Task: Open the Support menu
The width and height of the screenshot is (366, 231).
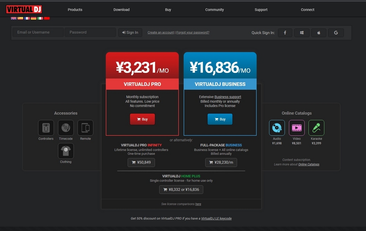Action: click(261, 10)
